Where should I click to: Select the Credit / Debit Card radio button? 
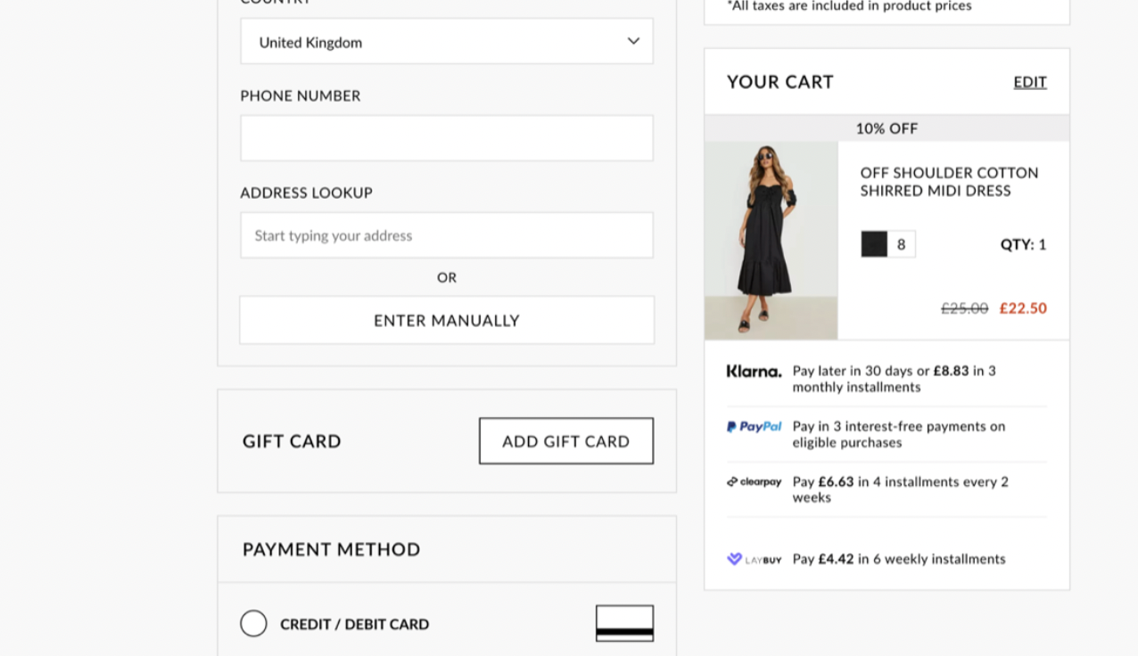tap(253, 623)
